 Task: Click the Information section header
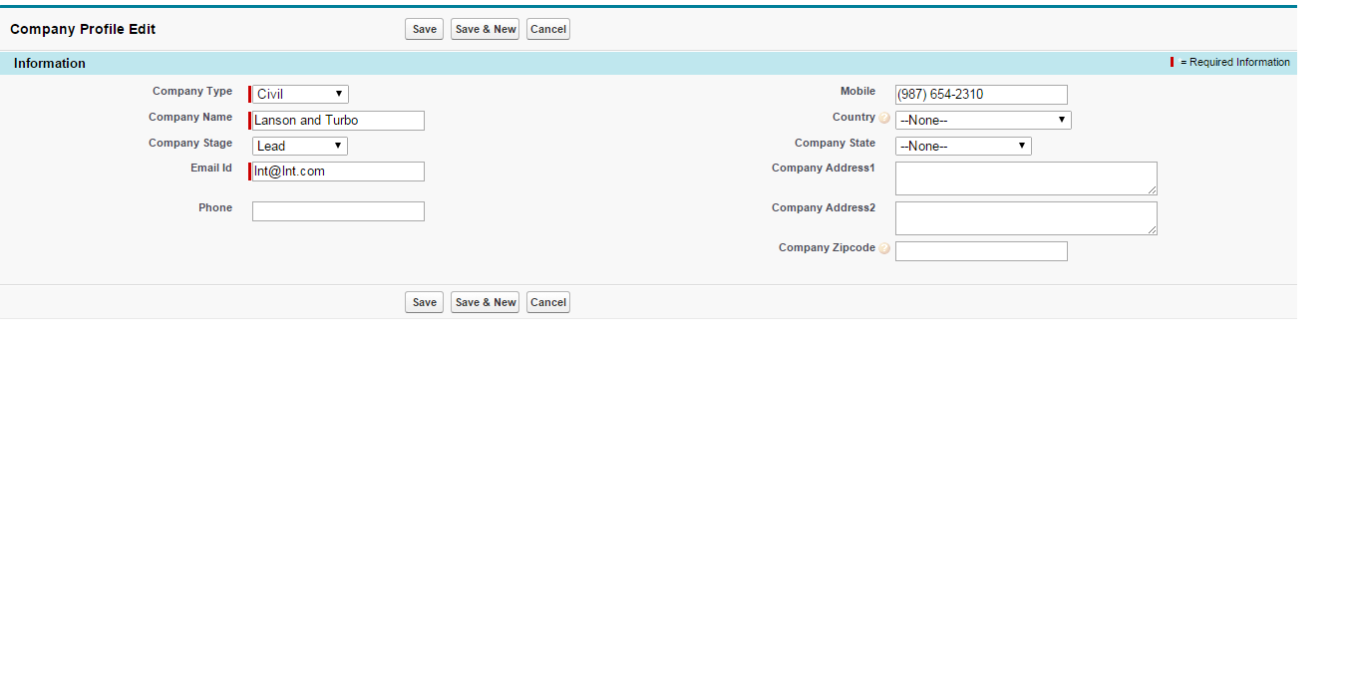coord(648,63)
